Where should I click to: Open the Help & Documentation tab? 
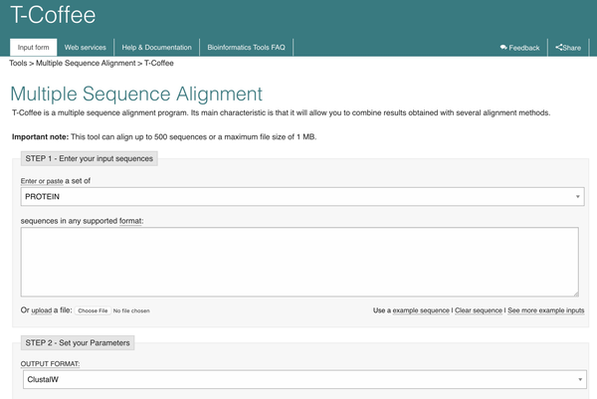tap(154, 48)
